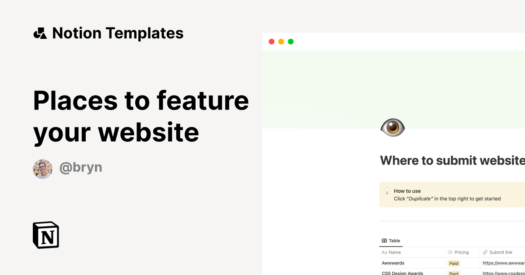Open the Awwwards row entry
The image size is (525, 275).
click(393, 263)
